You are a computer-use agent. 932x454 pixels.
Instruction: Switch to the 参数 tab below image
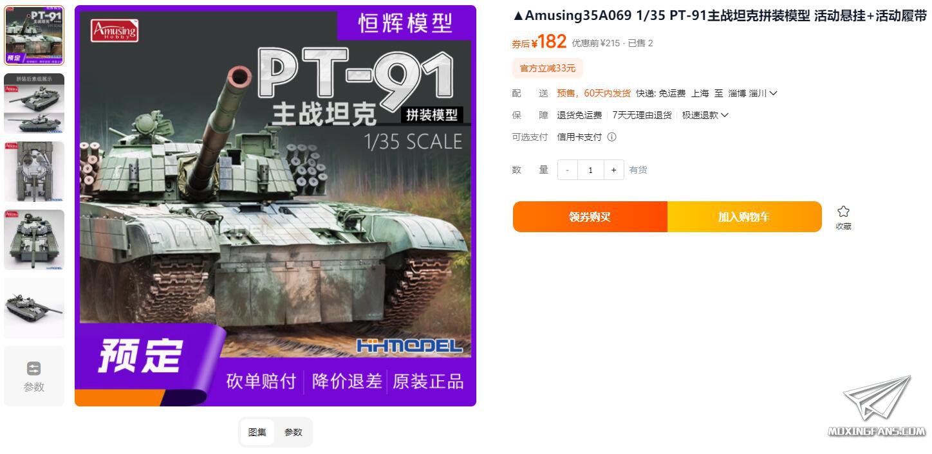tap(294, 432)
